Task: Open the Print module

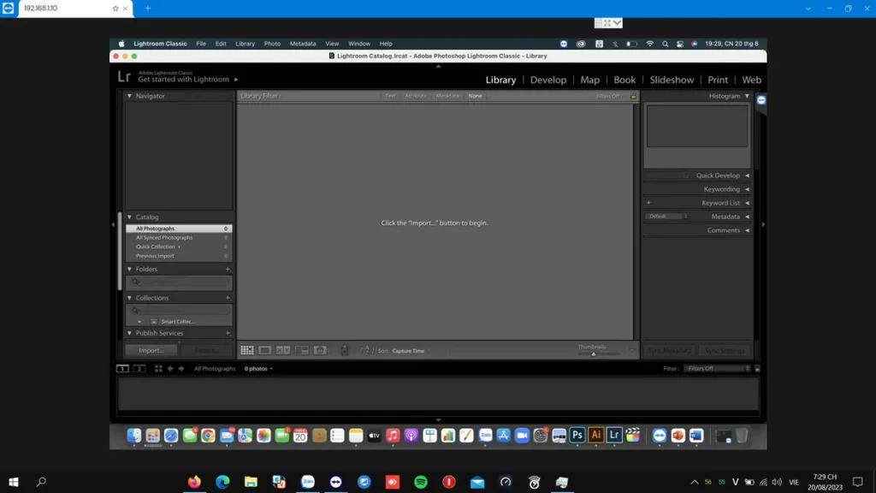Action: [718, 80]
